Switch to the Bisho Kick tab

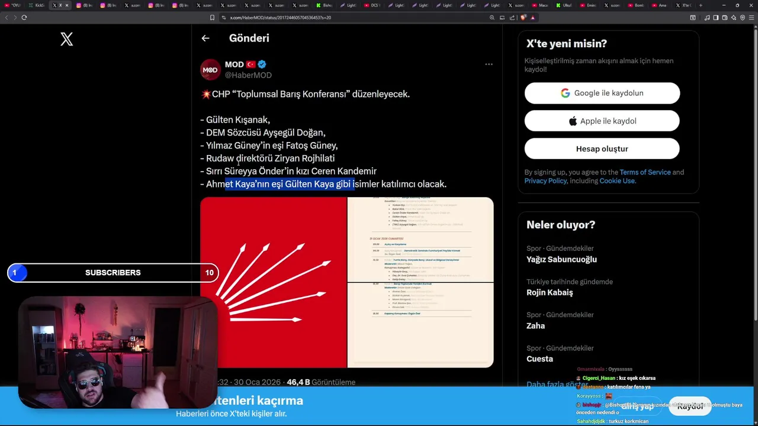tap(324, 5)
